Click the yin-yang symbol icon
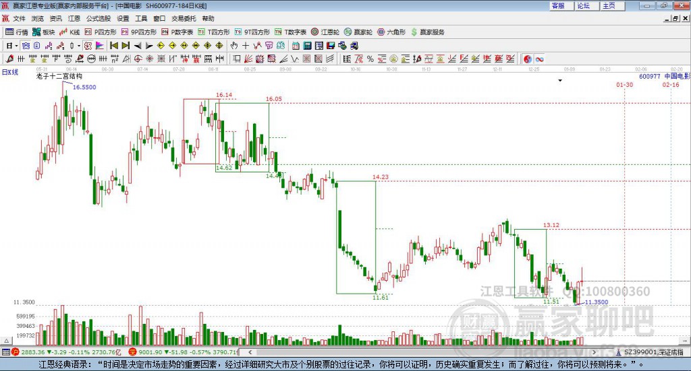The image size is (691, 371). click(x=527, y=59)
